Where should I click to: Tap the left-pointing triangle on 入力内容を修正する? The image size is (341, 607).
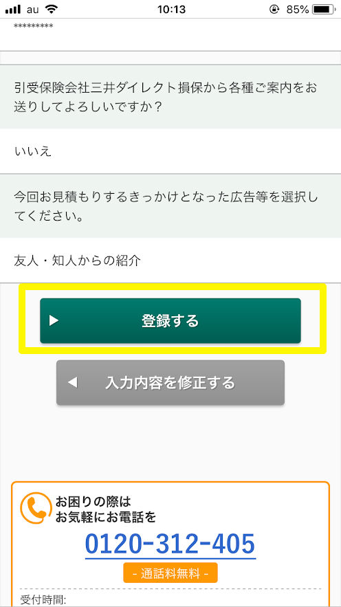click(x=73, y=383)
